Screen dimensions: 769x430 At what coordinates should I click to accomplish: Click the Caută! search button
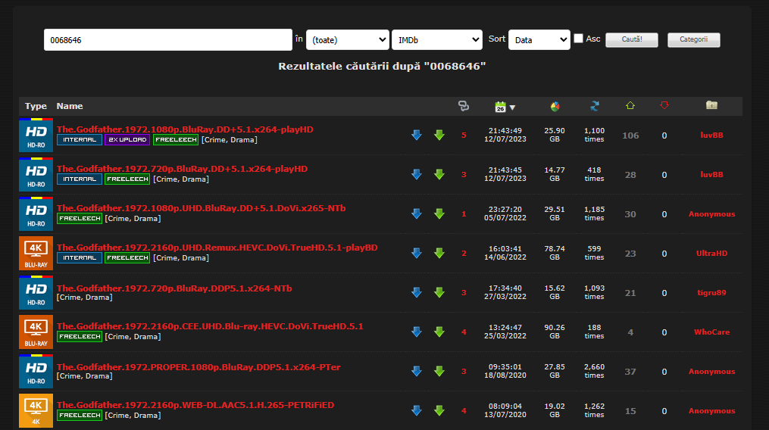[x=632, y=39]
